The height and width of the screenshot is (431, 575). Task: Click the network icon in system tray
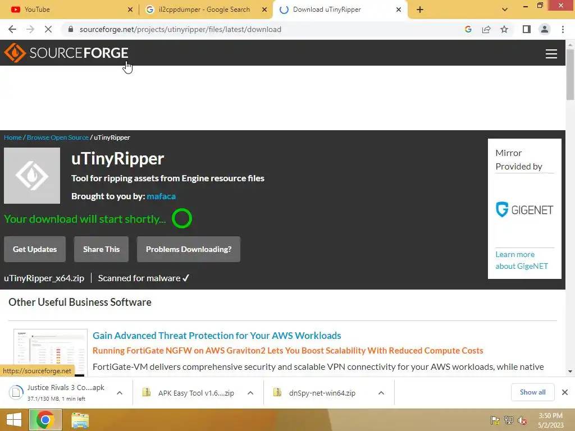[509, 420]
